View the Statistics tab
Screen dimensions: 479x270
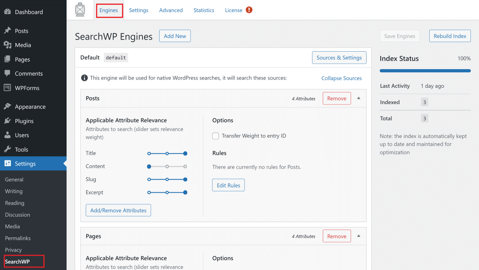click(x=204, y=10)
